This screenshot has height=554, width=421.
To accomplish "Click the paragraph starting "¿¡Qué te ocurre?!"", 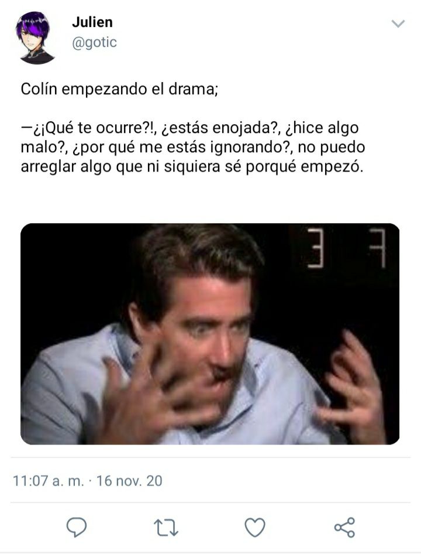I will coord(193,148).
